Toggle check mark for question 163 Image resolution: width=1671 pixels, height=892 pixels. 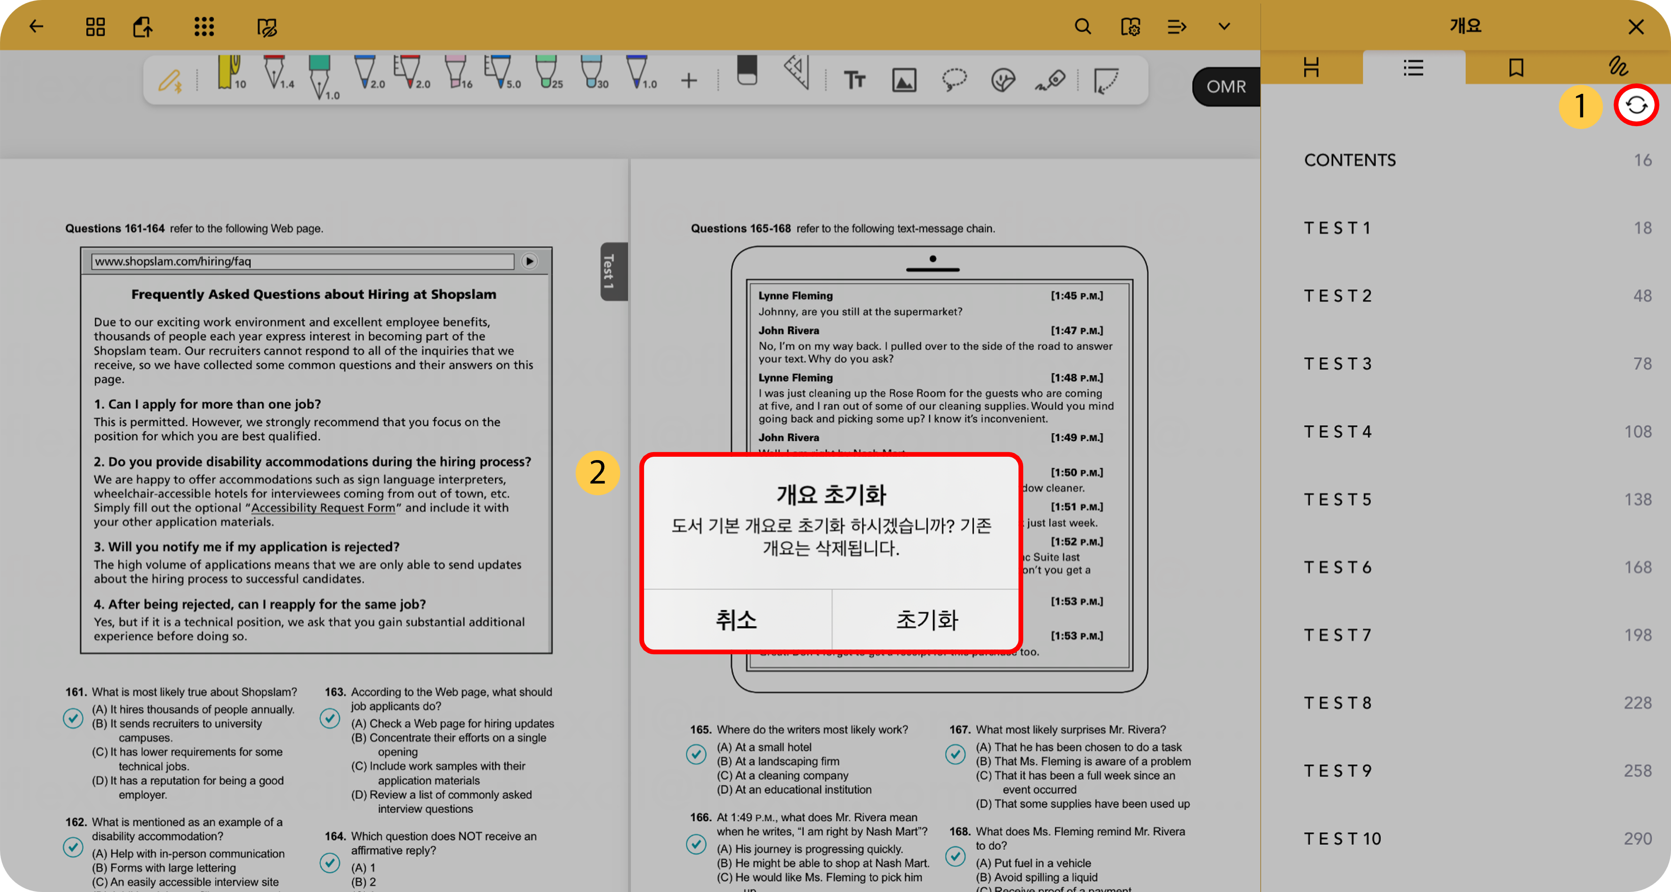pyautogui.click(x=330, y=718)
